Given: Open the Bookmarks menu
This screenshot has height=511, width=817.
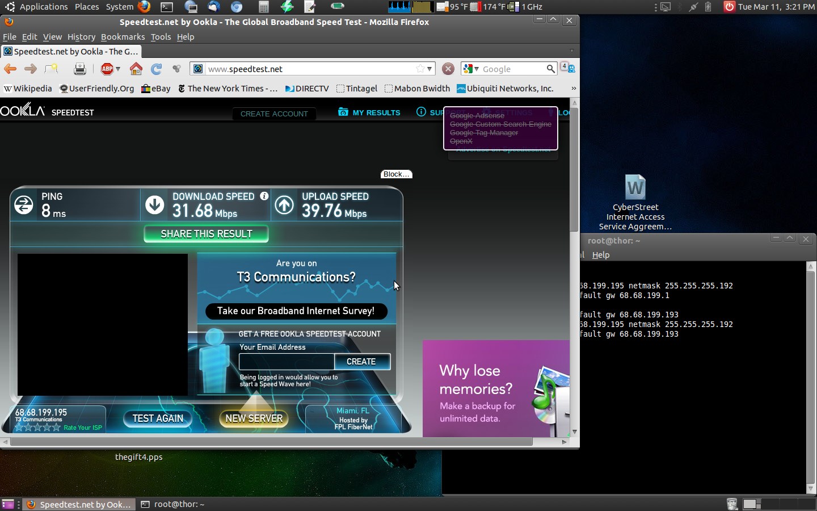Looking at the screenshot, I should [x=123, y=37].
